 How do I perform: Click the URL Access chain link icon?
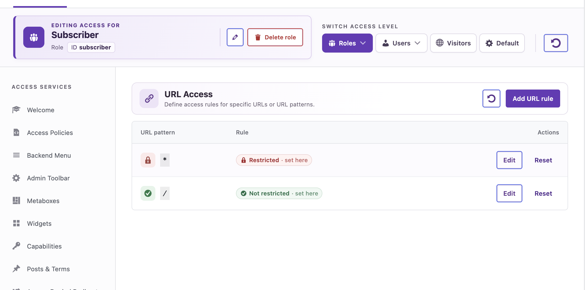click(149, 99)
